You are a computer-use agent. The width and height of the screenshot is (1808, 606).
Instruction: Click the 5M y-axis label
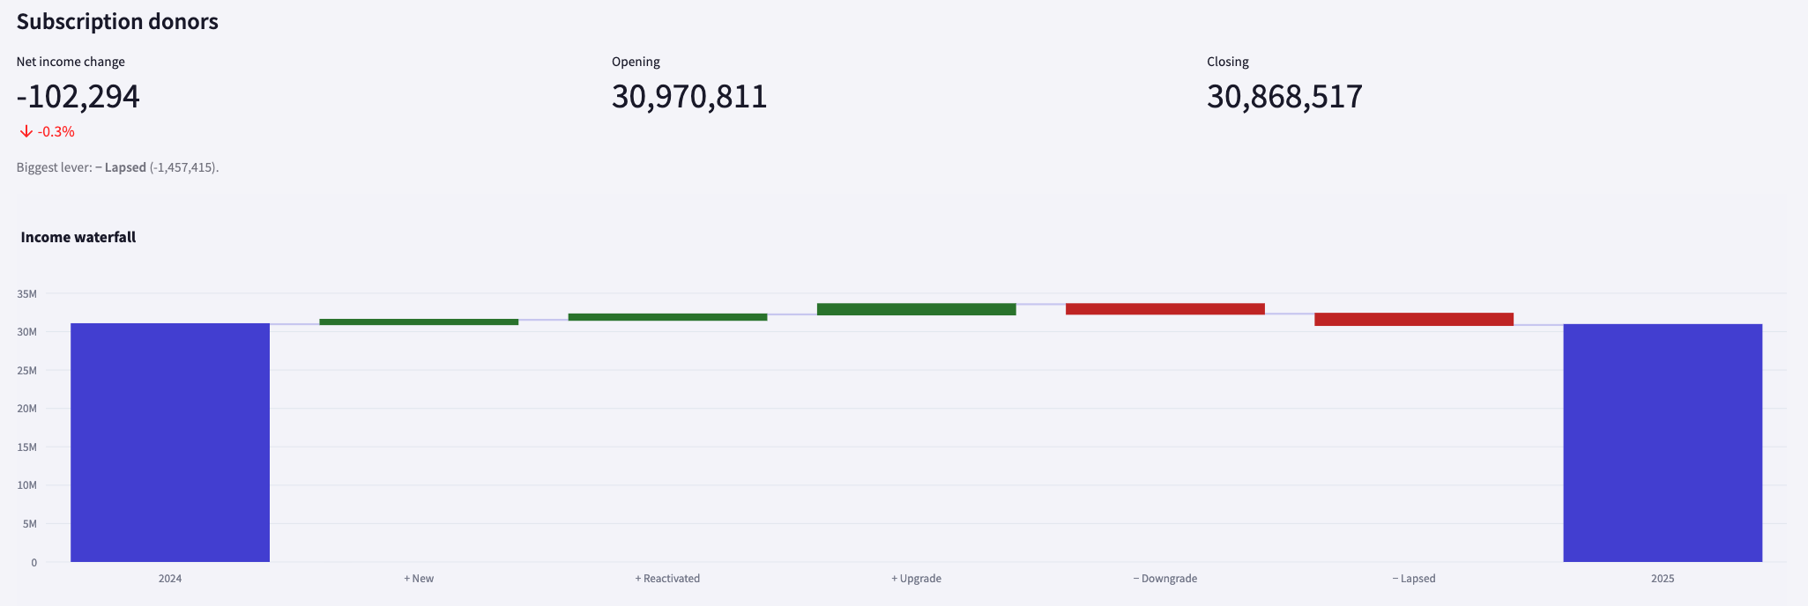30,524
